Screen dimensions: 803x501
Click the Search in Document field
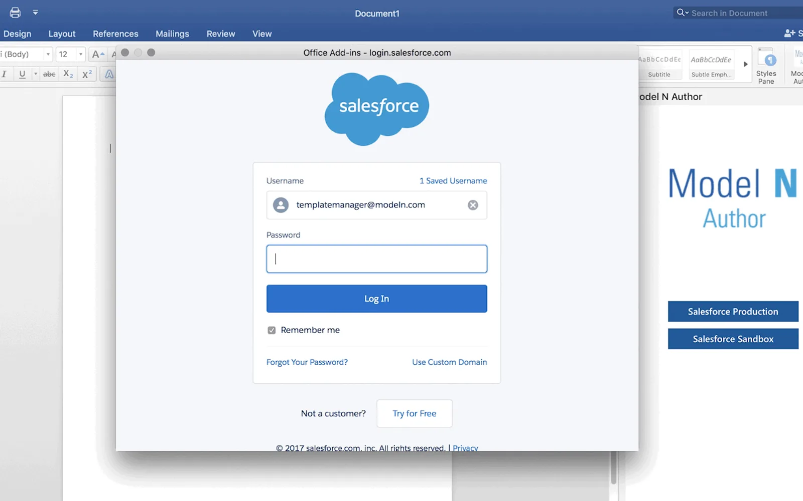[738, 13]
